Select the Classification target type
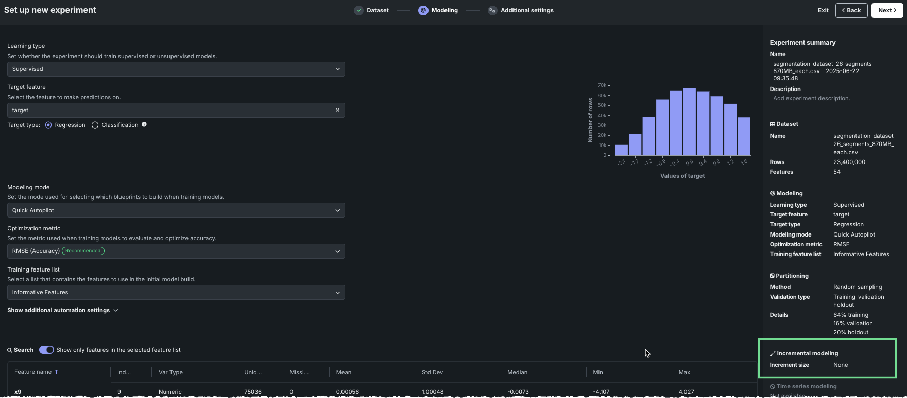Image resolution: width=907 pixels, height=398 pixels. pyautogui.click(x=95, y=125)
